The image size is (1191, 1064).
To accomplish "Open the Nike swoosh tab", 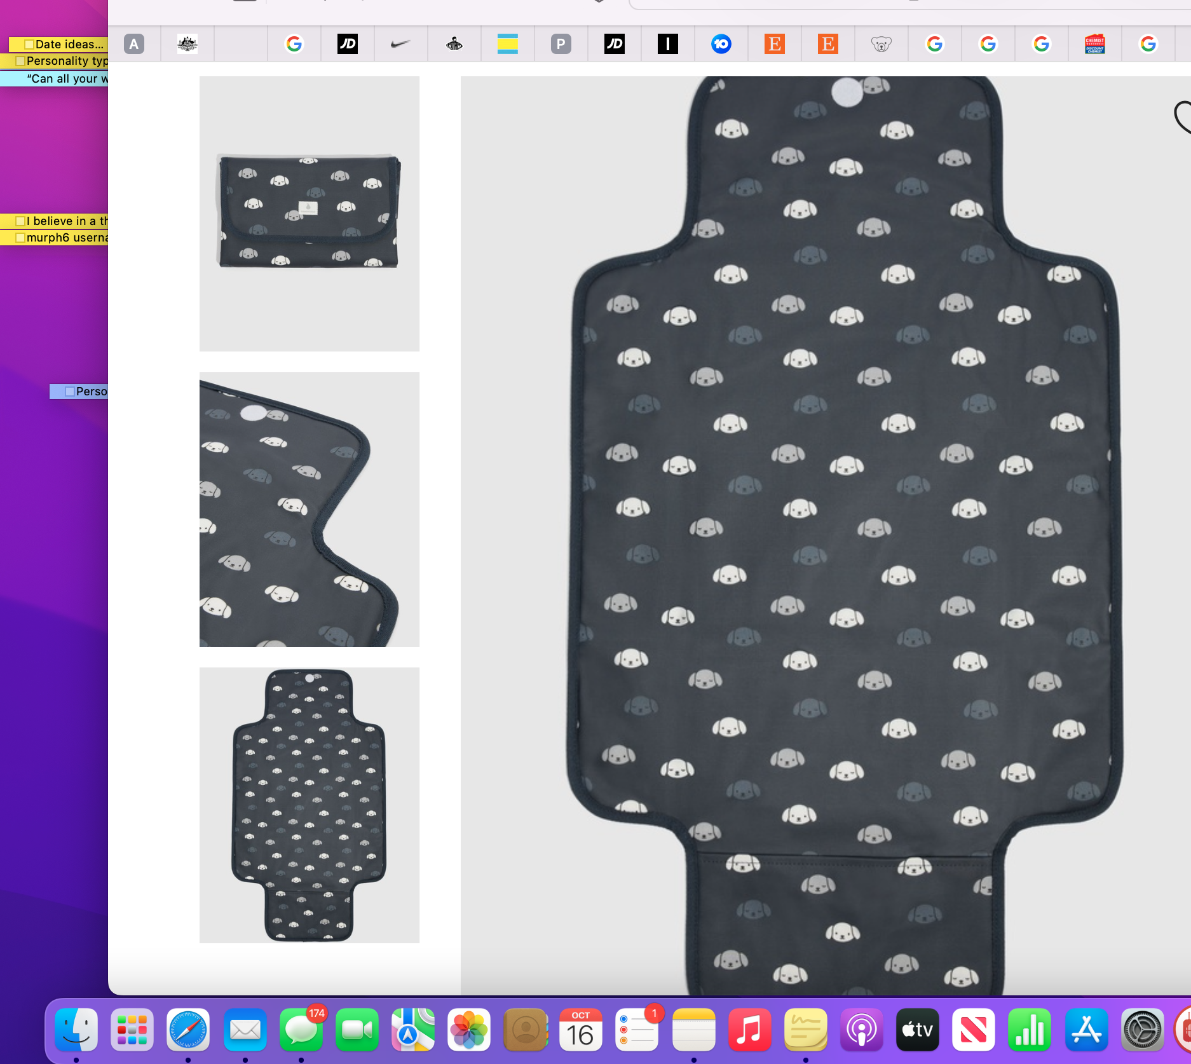I will click(x=401, y=44).
